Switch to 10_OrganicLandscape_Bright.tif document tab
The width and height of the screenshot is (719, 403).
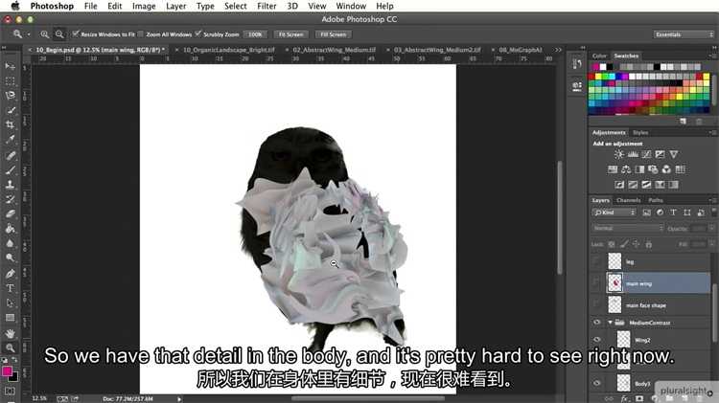click(x=229, y=50)
